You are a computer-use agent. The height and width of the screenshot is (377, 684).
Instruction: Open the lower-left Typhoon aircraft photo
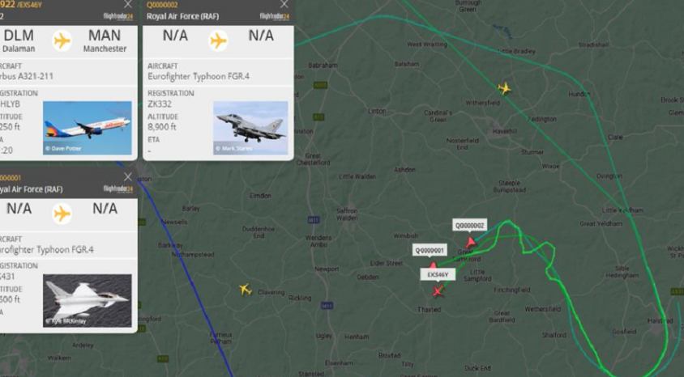88,300
